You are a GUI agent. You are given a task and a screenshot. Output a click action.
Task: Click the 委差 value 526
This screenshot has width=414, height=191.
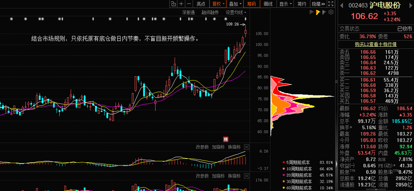click(407, 36)
